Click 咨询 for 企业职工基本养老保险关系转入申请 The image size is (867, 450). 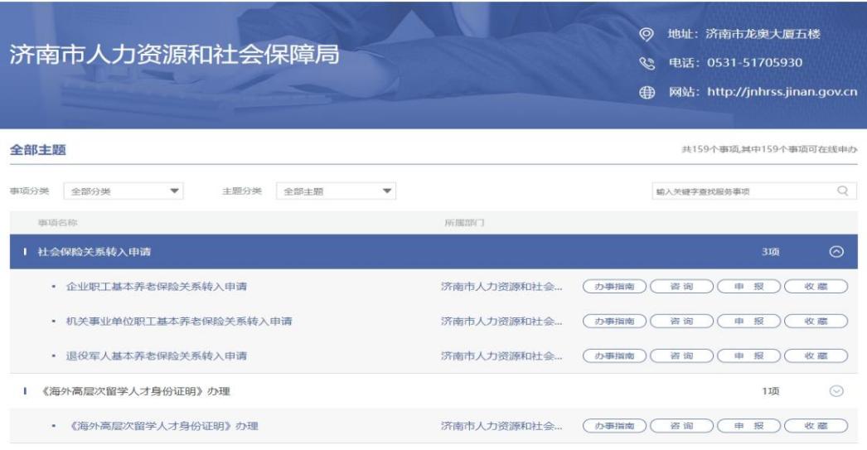(x=681, y=287)
